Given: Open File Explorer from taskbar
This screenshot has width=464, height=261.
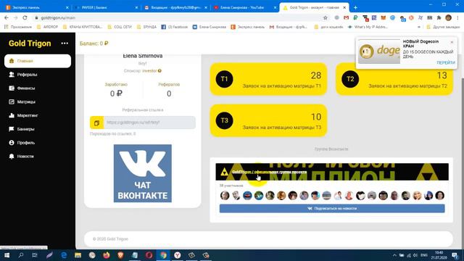Looking at the screenshot, I should pyautogui.click(x=78, y=255).
